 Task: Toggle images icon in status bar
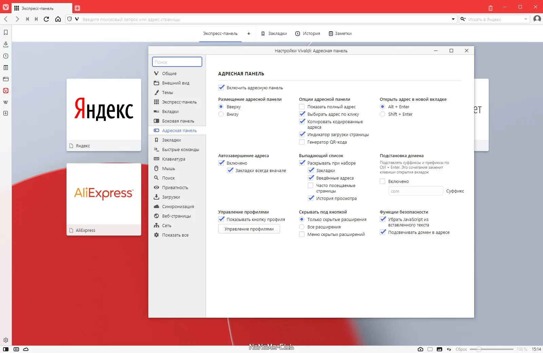pos(439,349)
